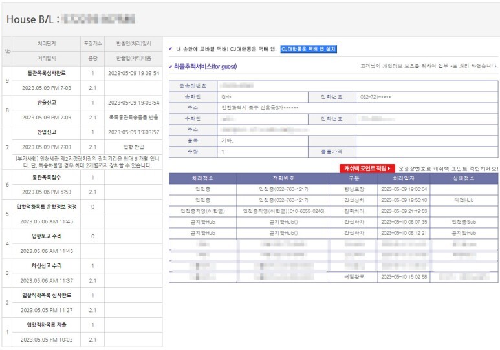This screenshot has width=500, height=350.
Task: Click timestamp 2023-05-09 19:03:57 in 반입신고 row
Action: click(x=134, y=132)
